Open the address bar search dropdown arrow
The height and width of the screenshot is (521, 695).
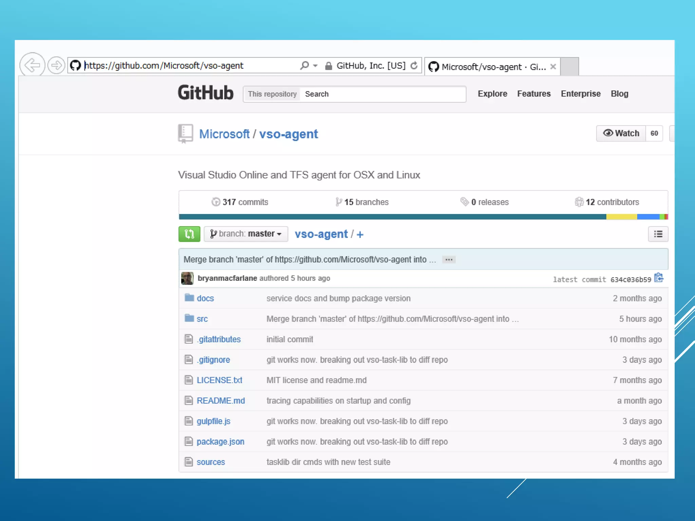(315, 65)
